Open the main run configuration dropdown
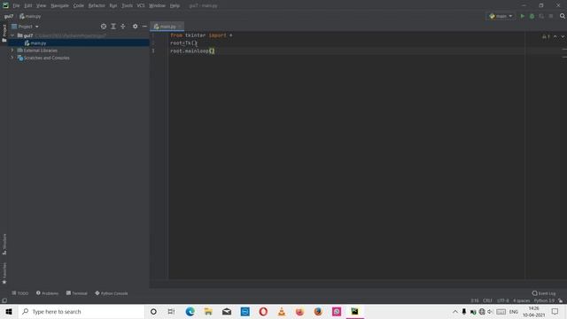Image resolution: width=567 pixels, height=319 pixels. coord(501,16)
